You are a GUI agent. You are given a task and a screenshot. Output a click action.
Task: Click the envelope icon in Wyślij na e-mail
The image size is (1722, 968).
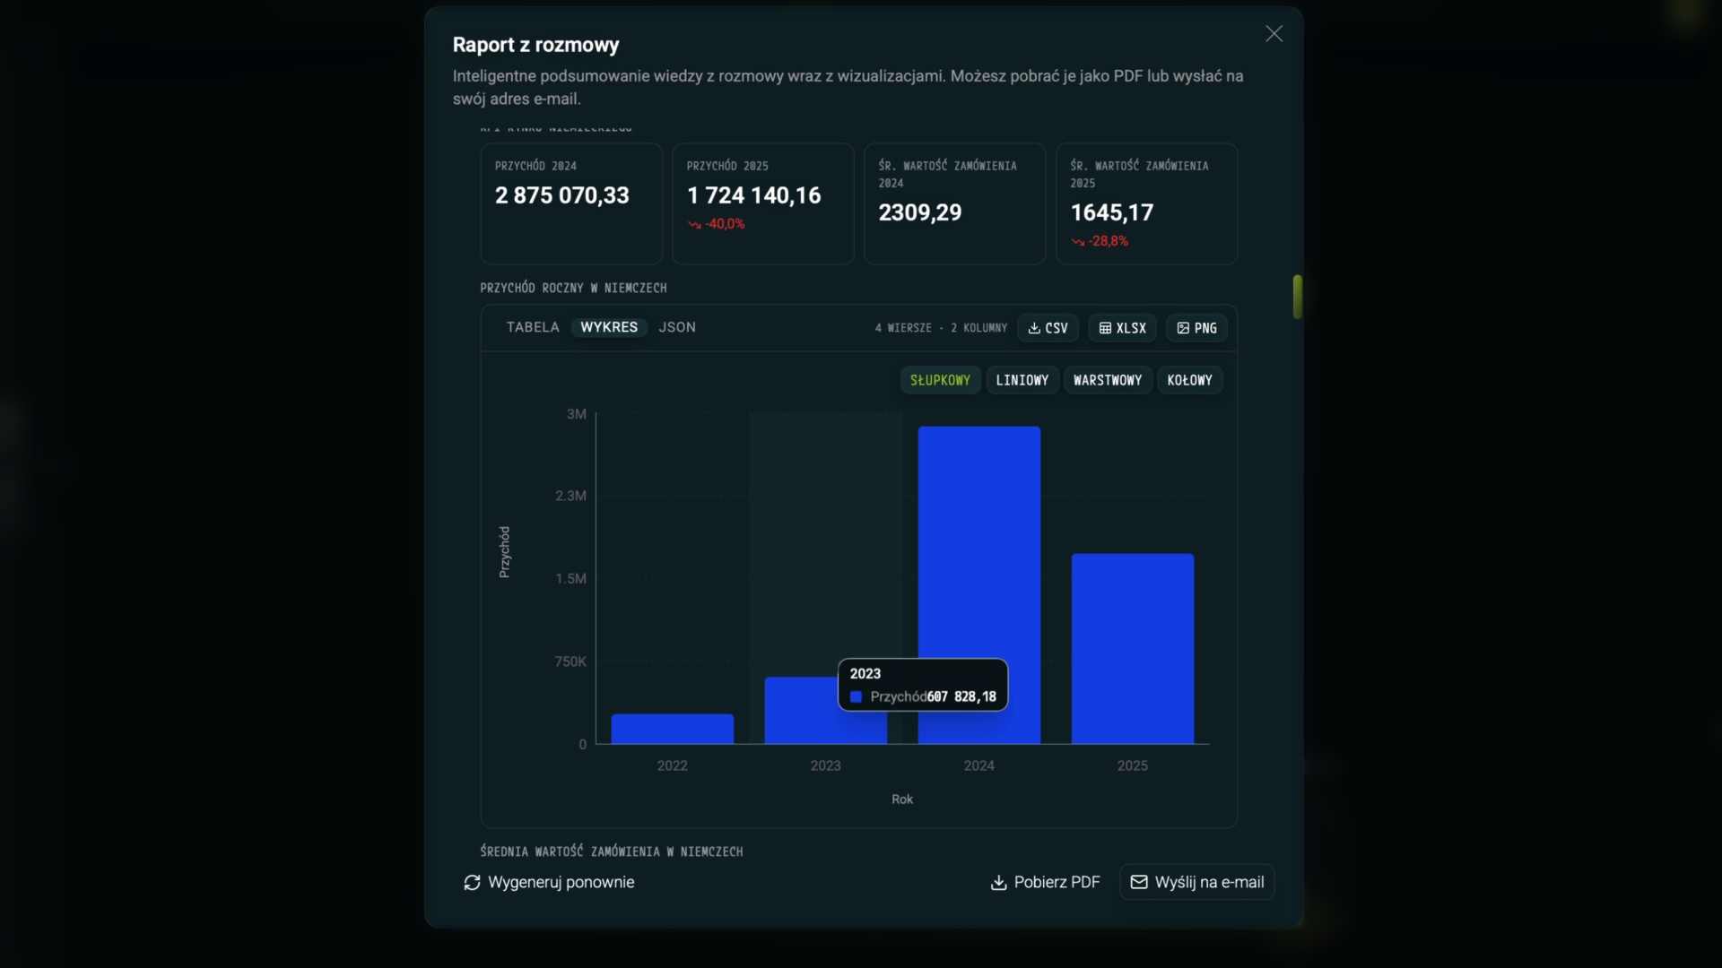(1139, 883)
